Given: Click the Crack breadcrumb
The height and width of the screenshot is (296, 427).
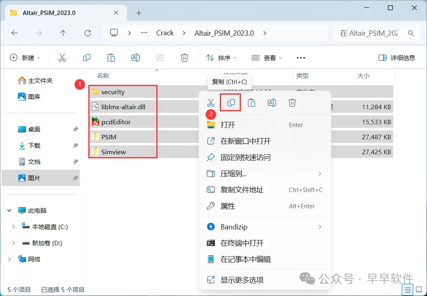Looking at the screenshot, I should click(x=165, y=33).
